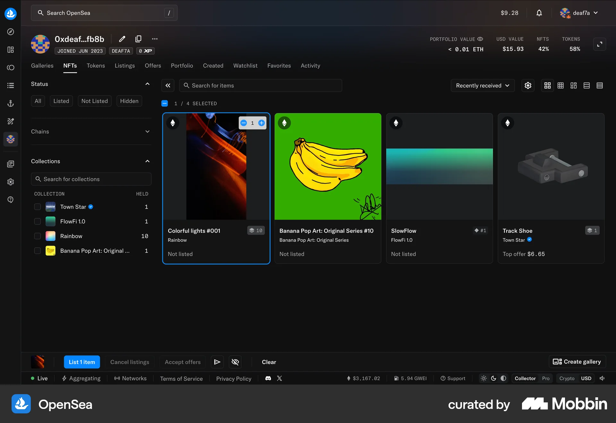This screenshot has width=616, height=423.
Task: Open the display settings gear beside sort dropdown
Action: coord(528,86)
